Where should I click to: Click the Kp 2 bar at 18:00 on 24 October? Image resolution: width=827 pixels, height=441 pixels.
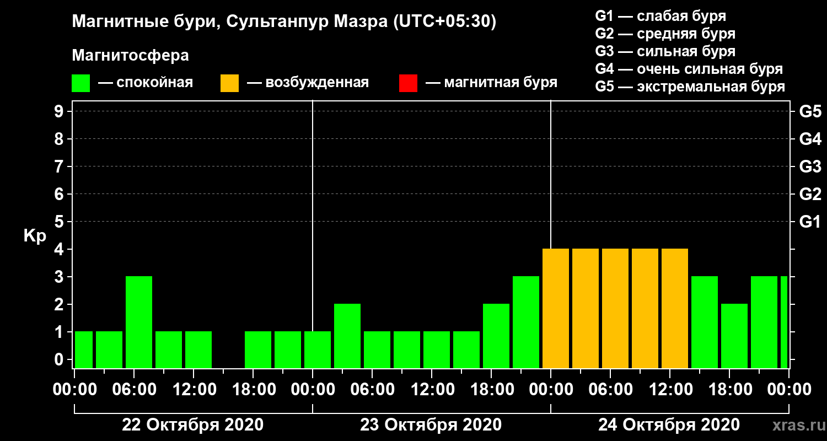734,336
